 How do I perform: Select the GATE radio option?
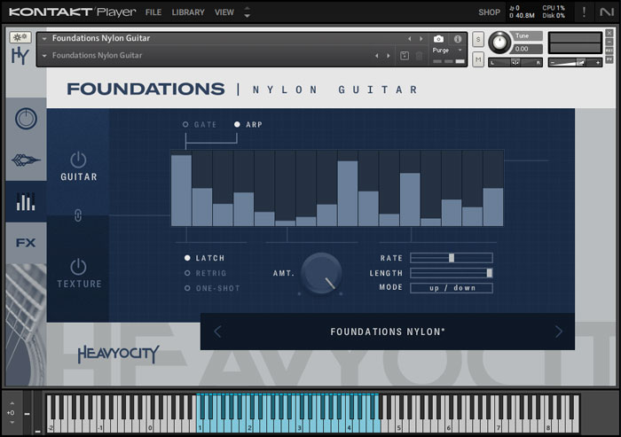coord(185,124)
